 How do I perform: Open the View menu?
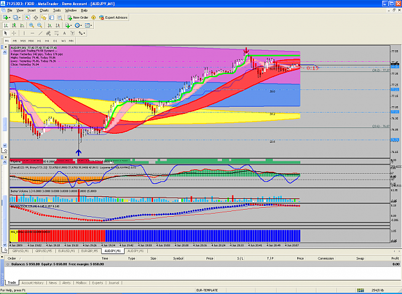(20, 10)
